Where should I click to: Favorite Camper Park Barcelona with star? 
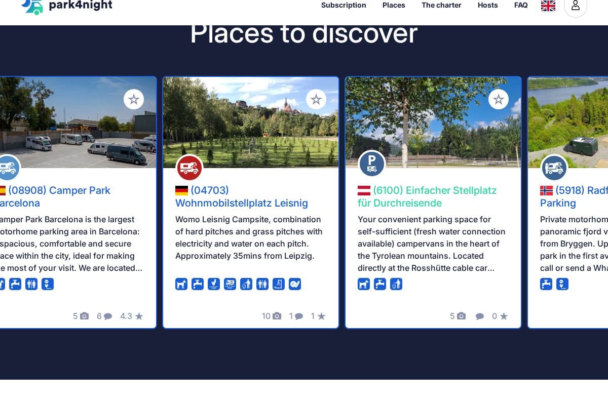click(x=134, y=99)
